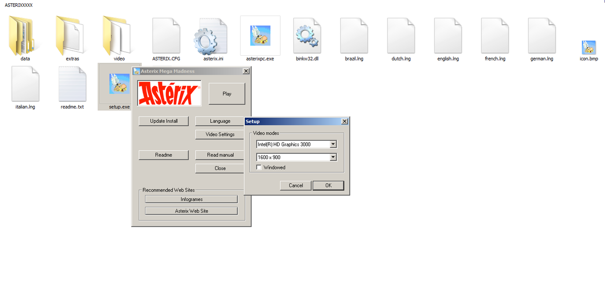This screenshot has height=286, width=605.
Task: Click the binkw32.dll file name label
Action: click(x=307, y=59)
